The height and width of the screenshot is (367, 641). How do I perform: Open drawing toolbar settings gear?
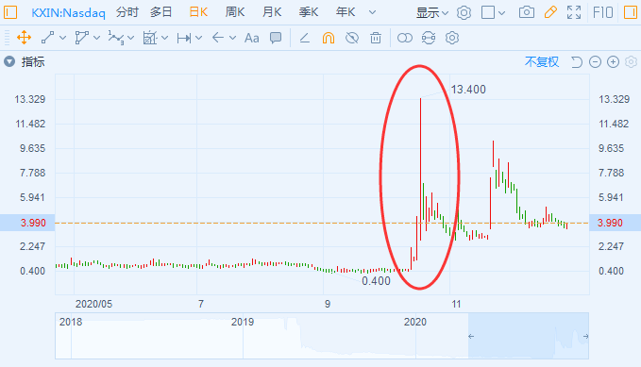tap(452, 38)
